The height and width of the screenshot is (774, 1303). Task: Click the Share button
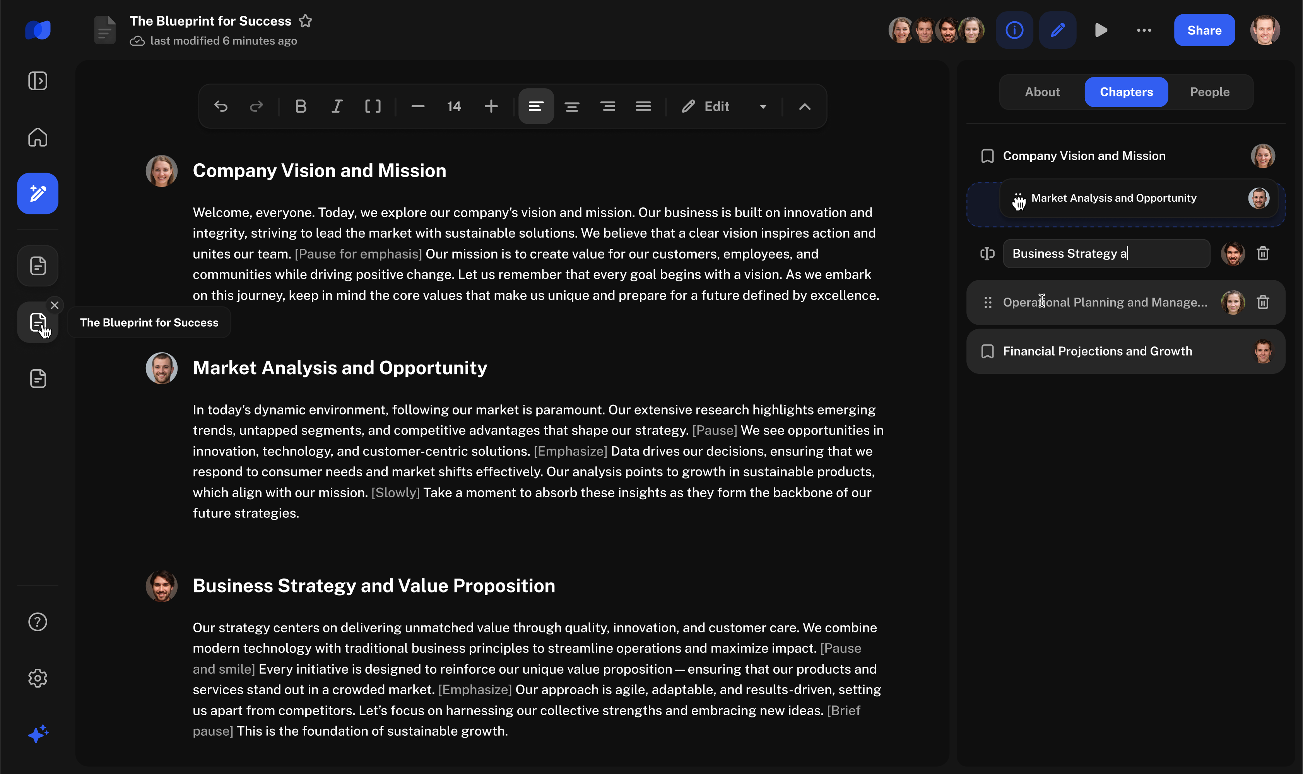pyautogui.click(x=1204, y=30)
